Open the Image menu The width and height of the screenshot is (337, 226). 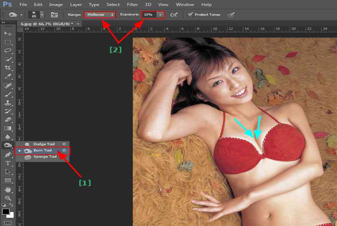click(56, 4)
